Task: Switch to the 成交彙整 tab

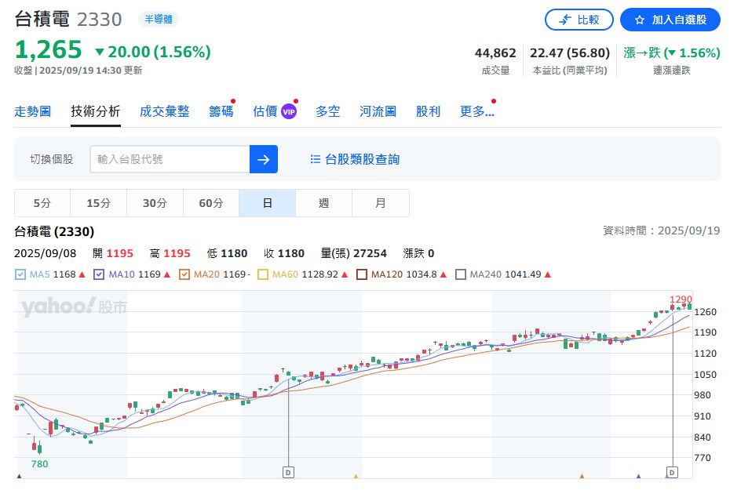Action: pyautogui.click(x=164, y=111)
